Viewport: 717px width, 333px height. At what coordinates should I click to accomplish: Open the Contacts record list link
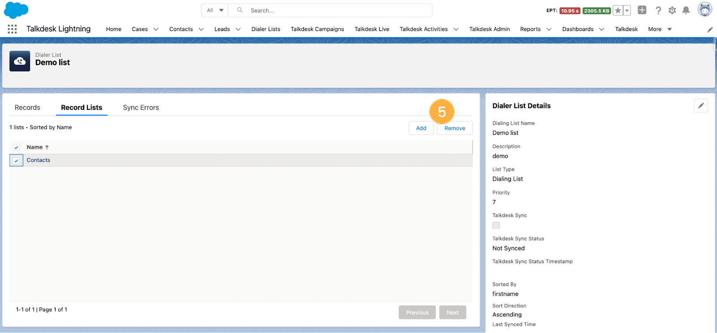coord(39,160)
